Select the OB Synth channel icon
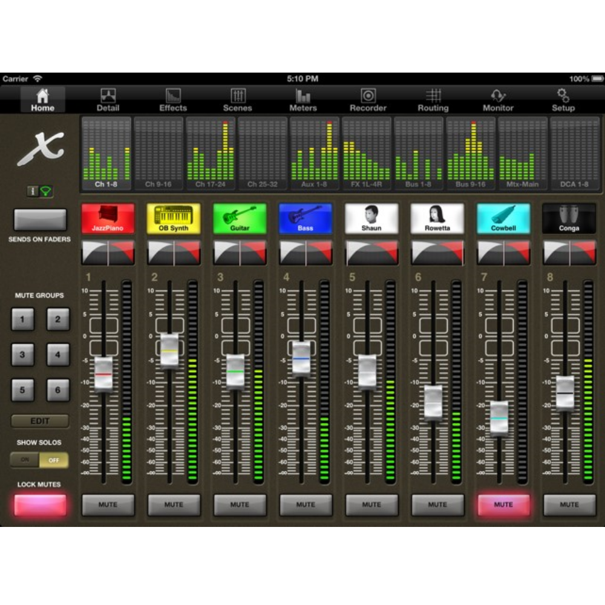The image size is (605, 605). tap(173, 218)
